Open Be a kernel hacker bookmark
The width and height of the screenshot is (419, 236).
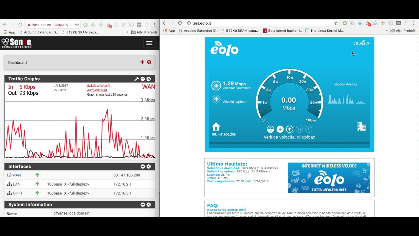point(283,31)
